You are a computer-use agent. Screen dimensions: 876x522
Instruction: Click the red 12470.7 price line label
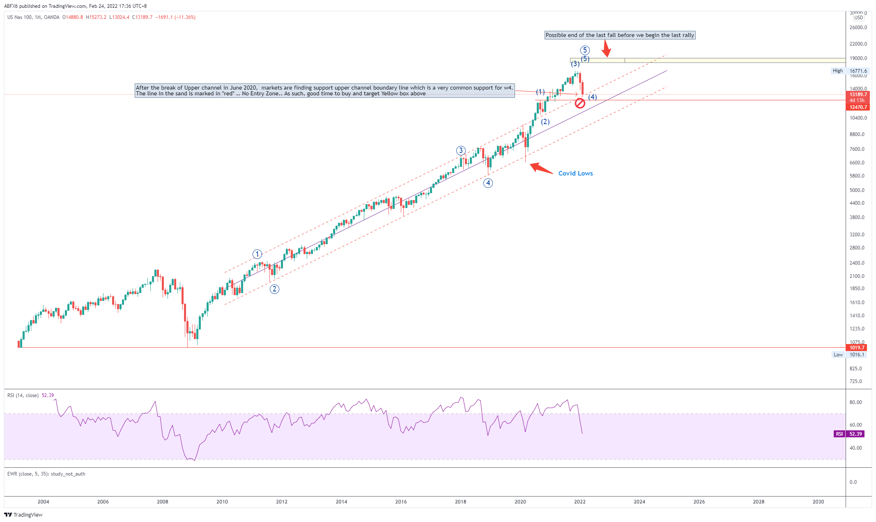[858, 107]
